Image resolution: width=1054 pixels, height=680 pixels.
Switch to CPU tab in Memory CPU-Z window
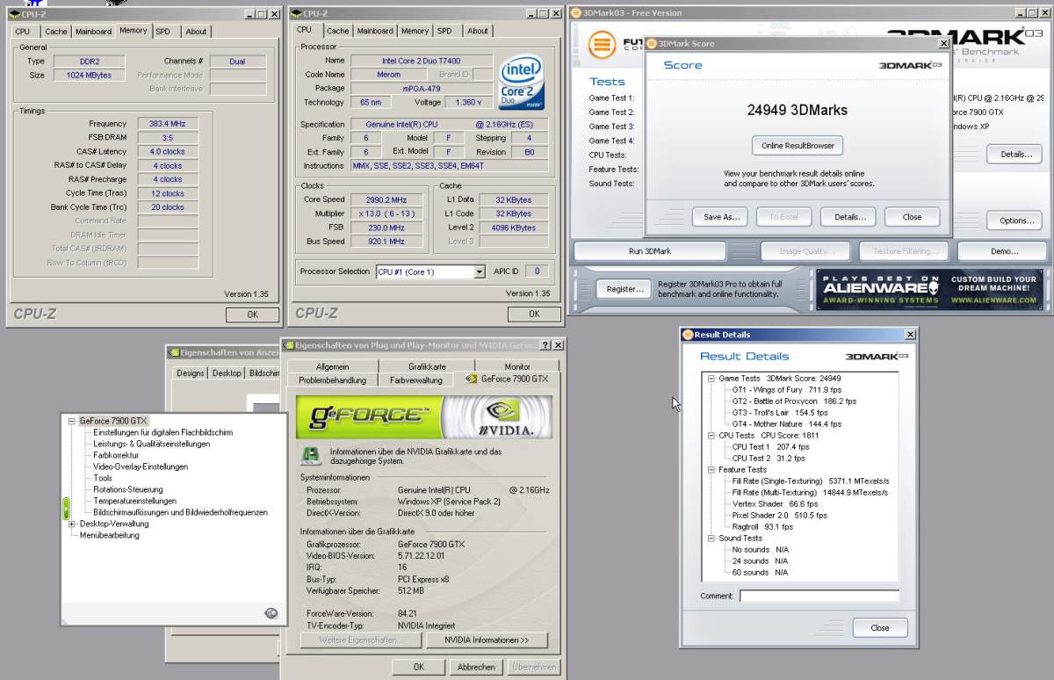[x=23, y=32]
